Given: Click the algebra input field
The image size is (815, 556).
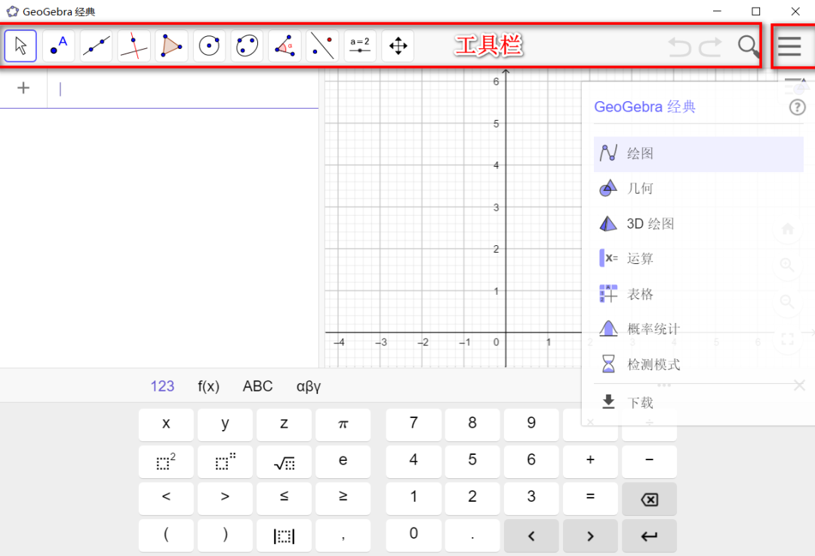Looking at the screenshot, I should 183,89.
